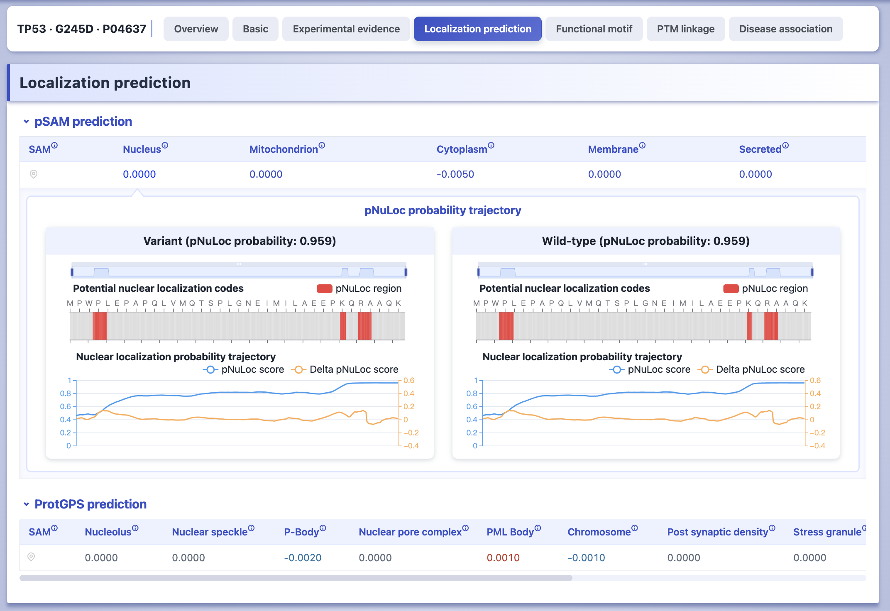Click the info icon beside PML Body

coord(538,528)
